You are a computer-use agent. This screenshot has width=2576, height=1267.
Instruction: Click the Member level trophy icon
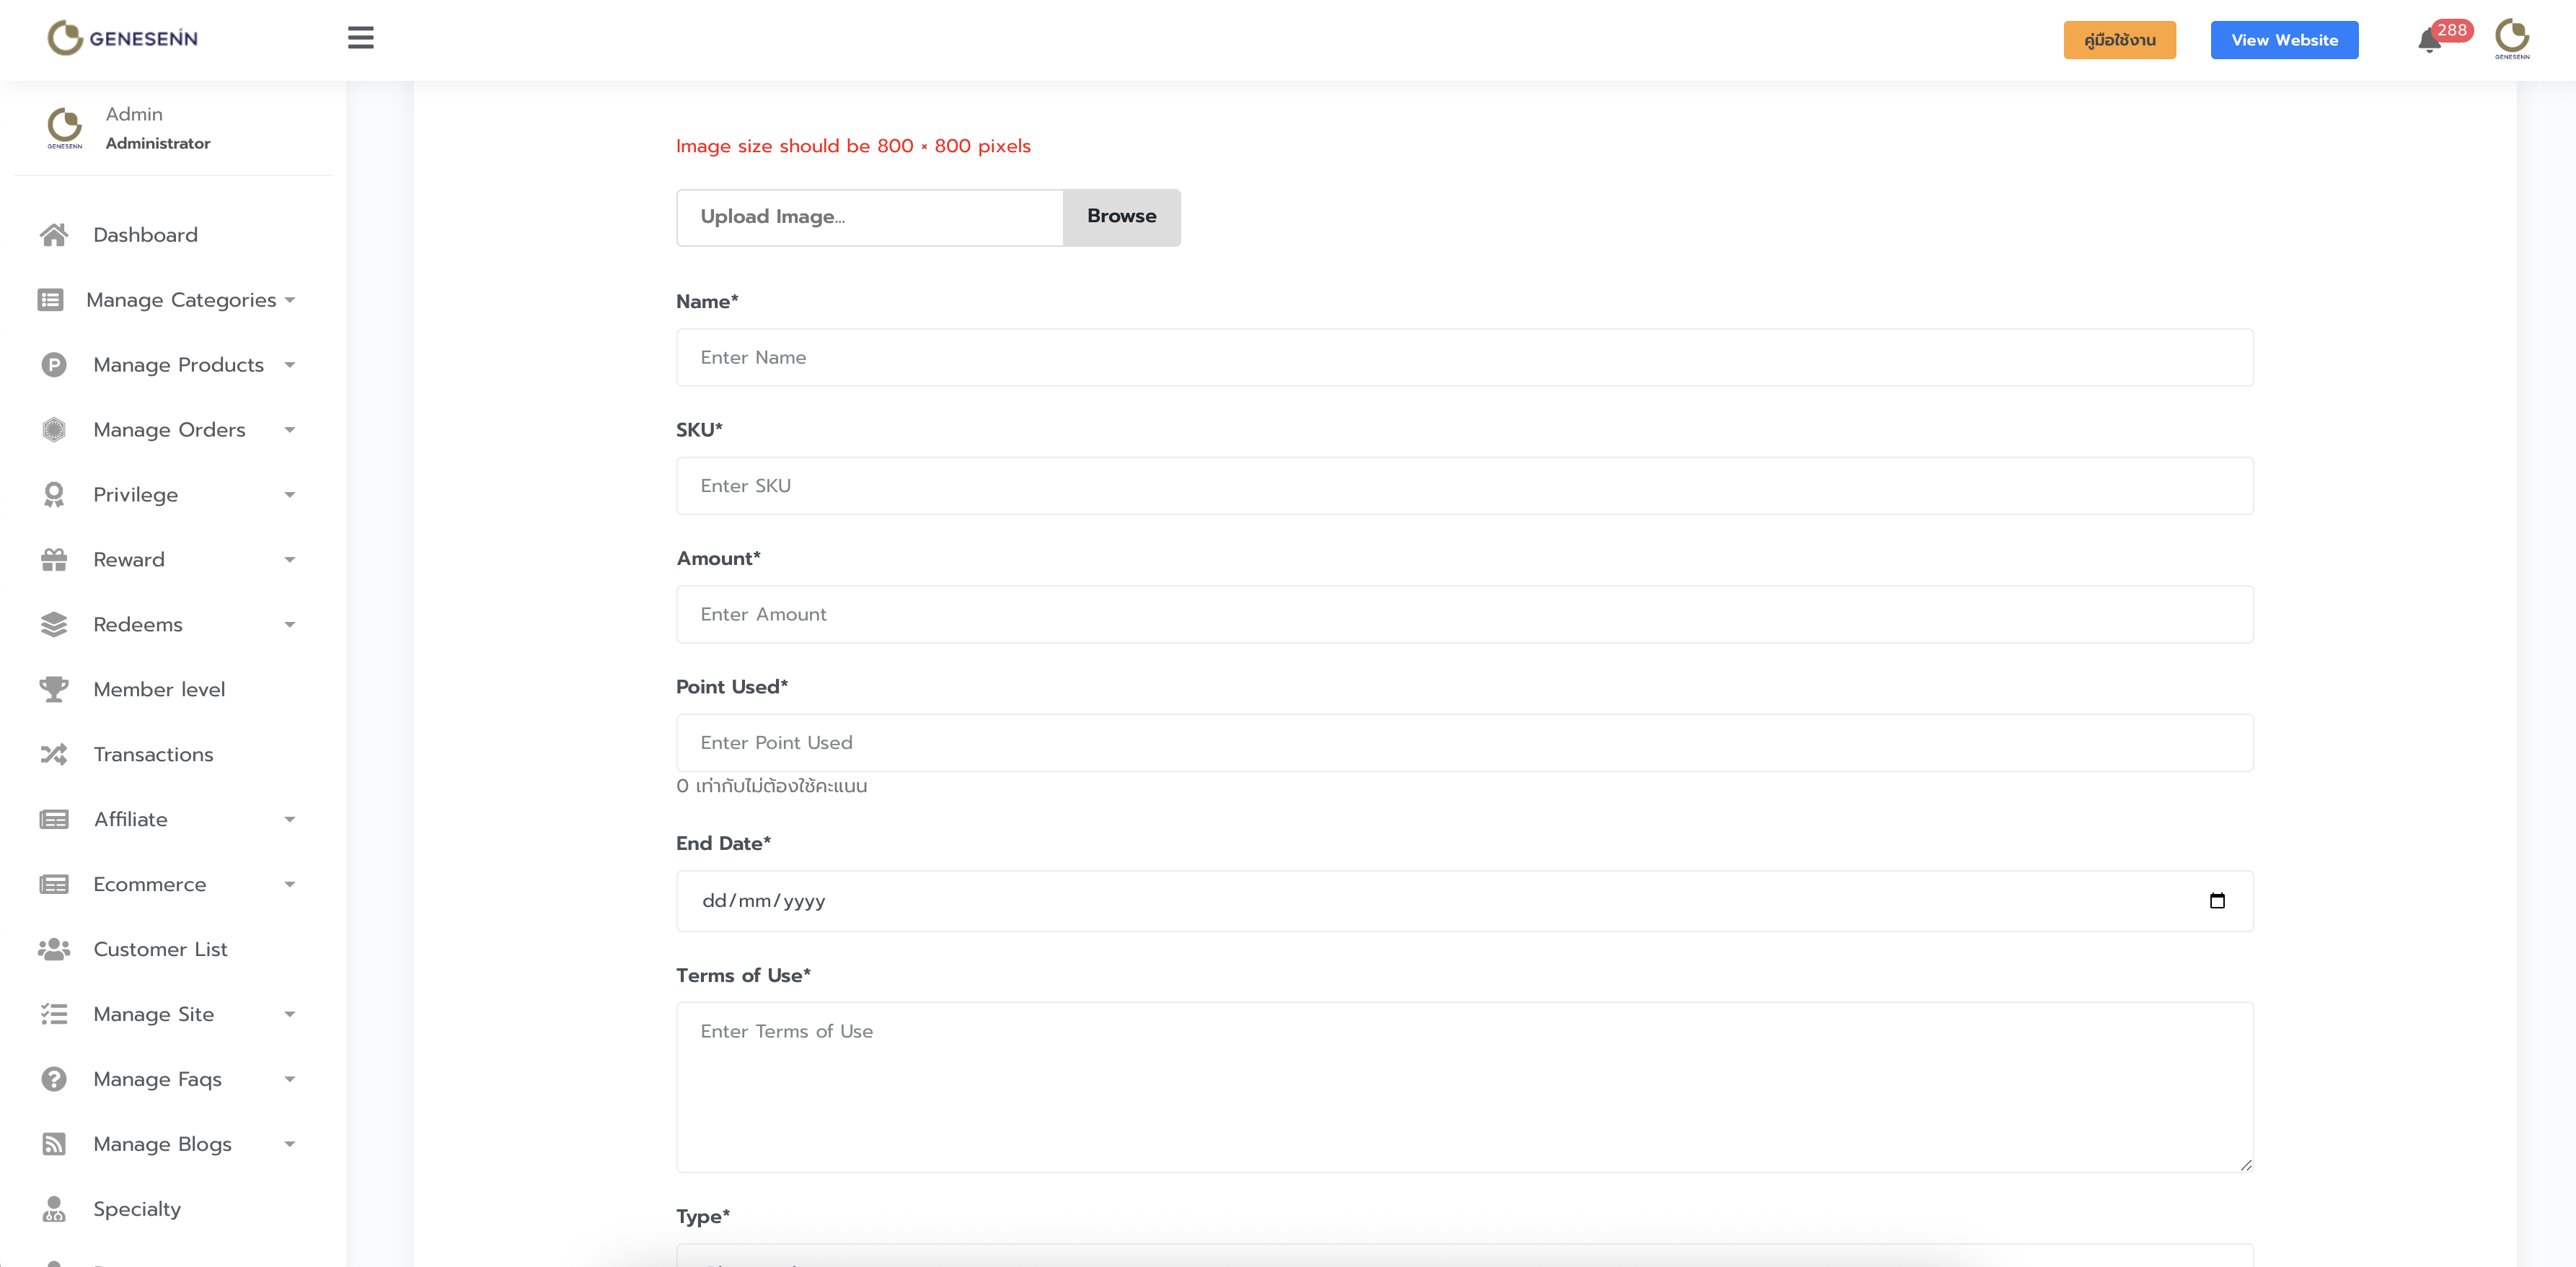tap(54, 688)
